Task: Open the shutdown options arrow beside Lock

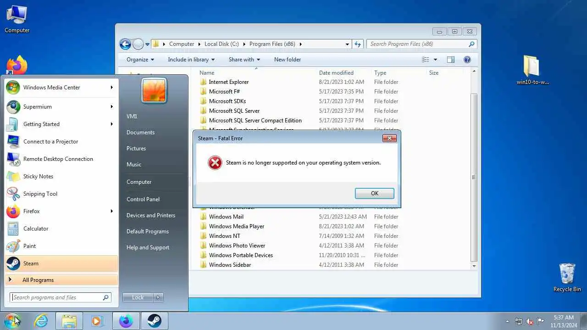Action: point(158,297)
